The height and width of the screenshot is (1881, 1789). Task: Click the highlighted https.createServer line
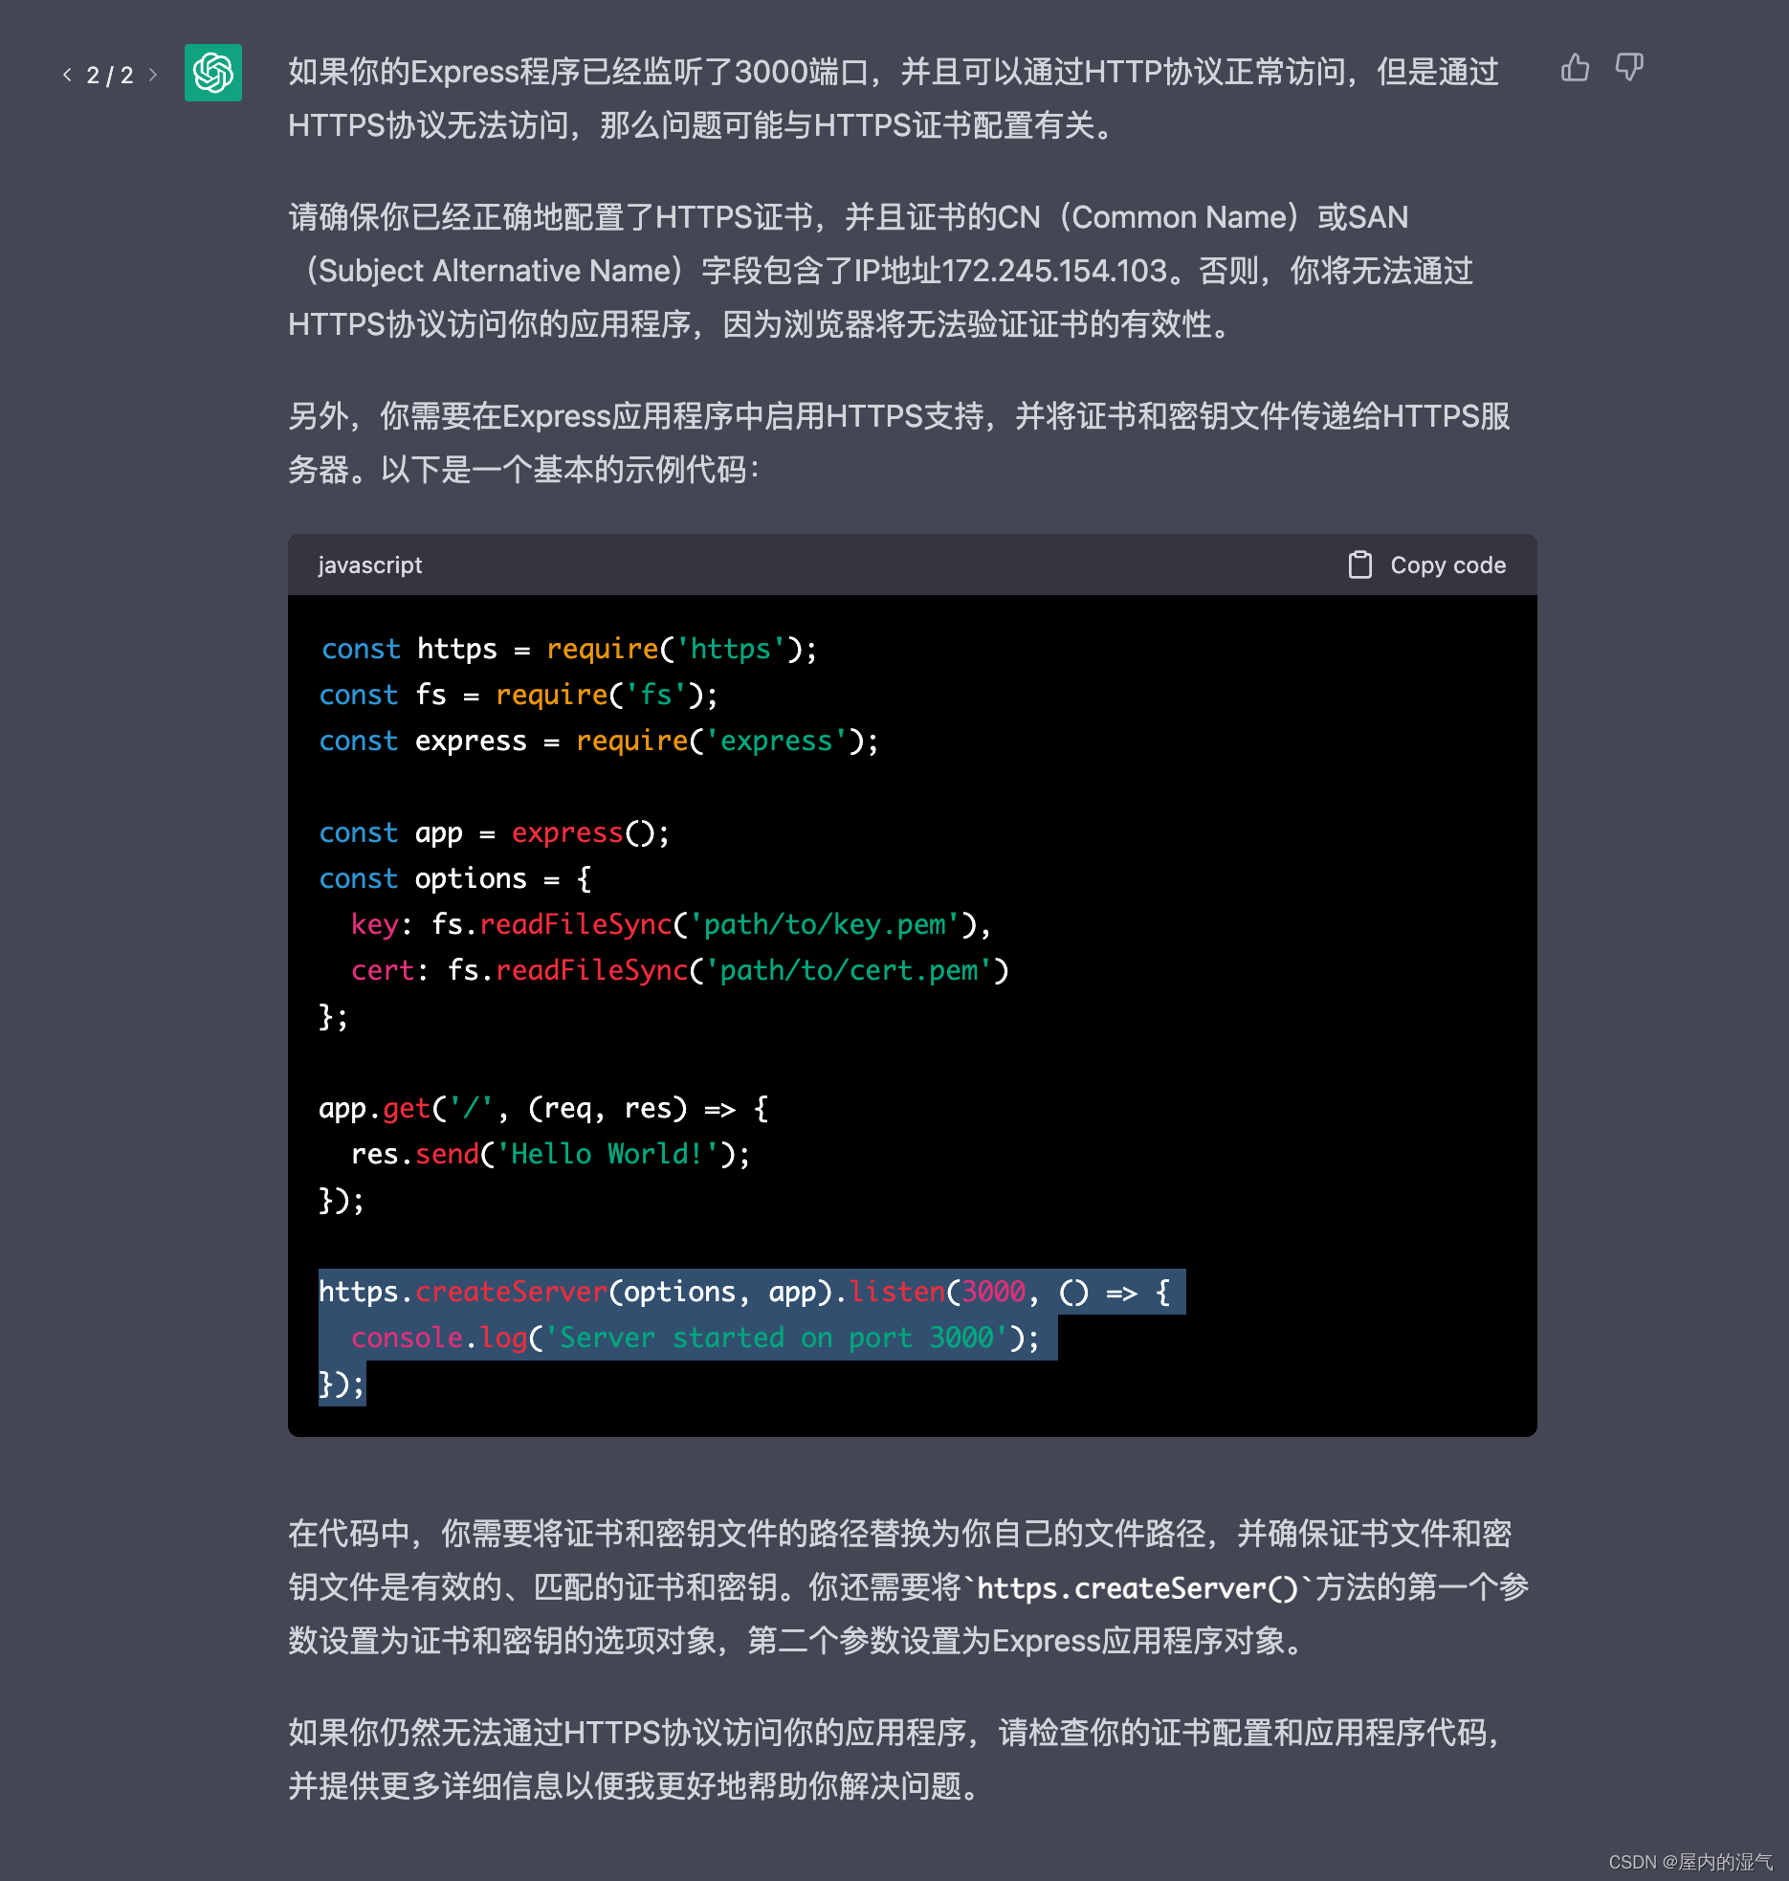(752, 1292)
